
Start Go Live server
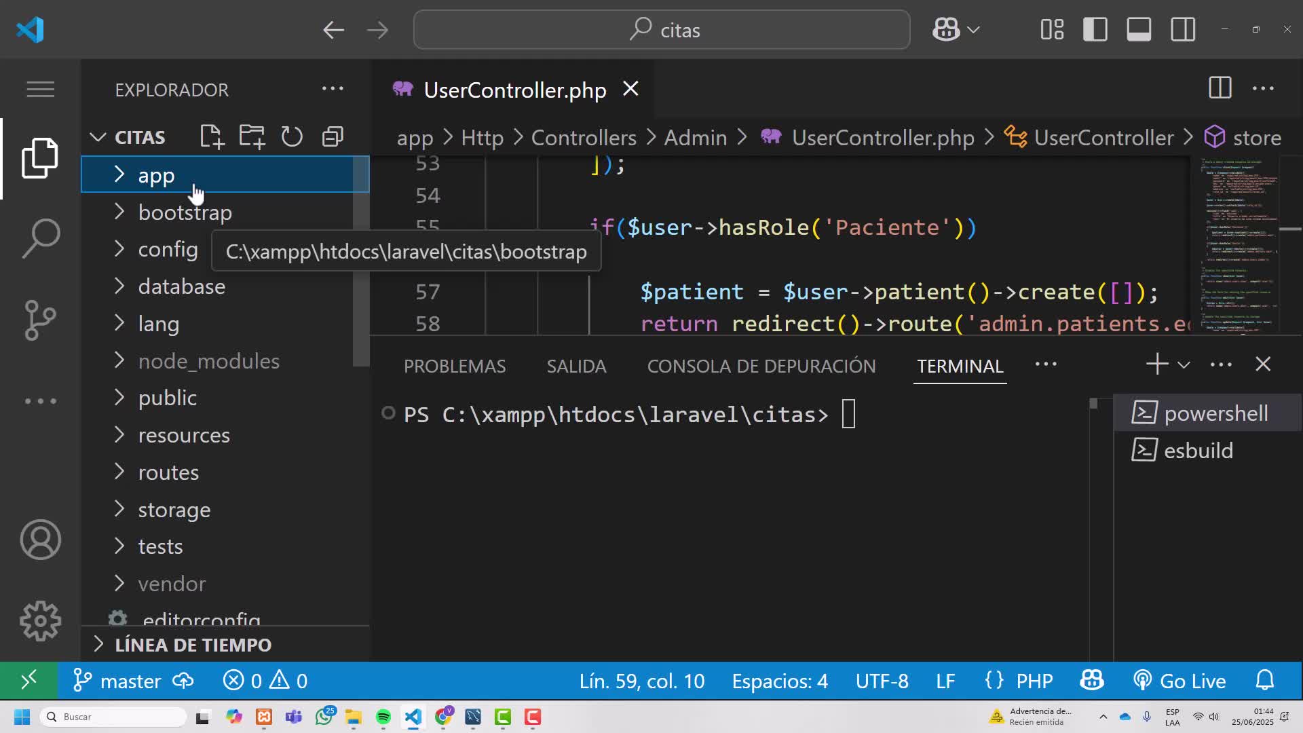[x=1179, y=680]
